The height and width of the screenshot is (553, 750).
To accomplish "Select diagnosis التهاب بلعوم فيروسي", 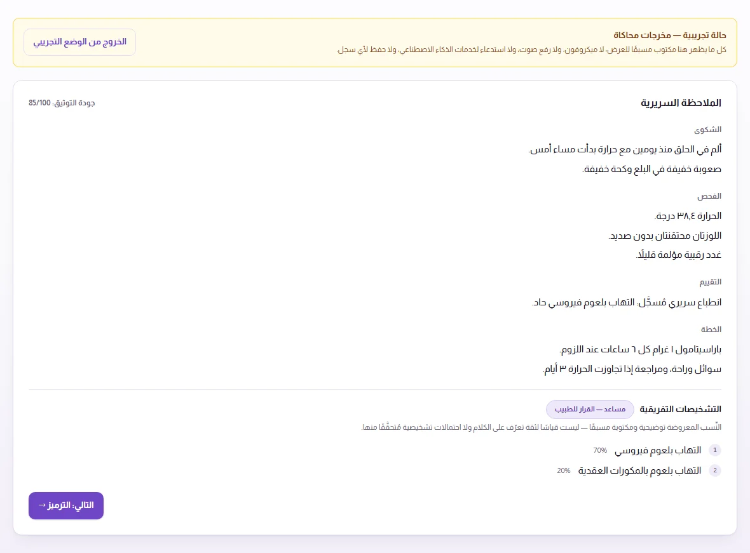I will click(x=658, y=450).
